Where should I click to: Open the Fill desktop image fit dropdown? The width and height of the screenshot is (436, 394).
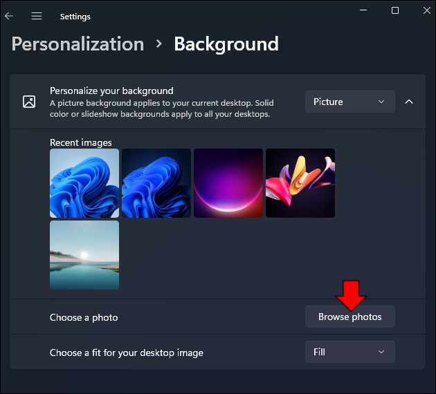[x=349, y=352]
